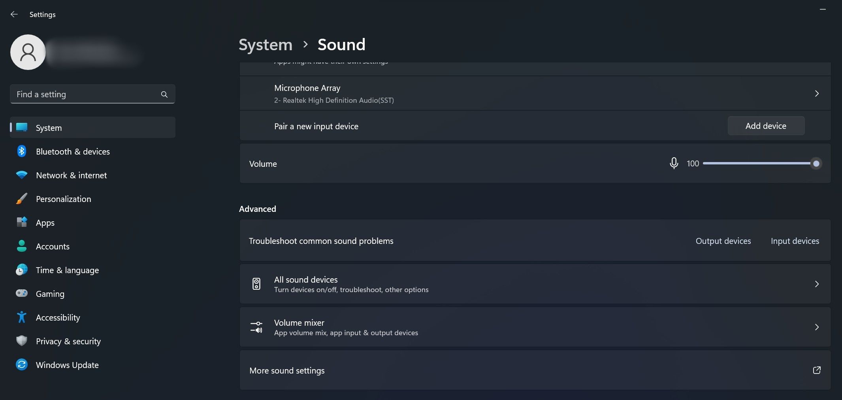Screen dimensions: 842x400
Task: Click the user profile avatar
Action: [x=28, y=52]
